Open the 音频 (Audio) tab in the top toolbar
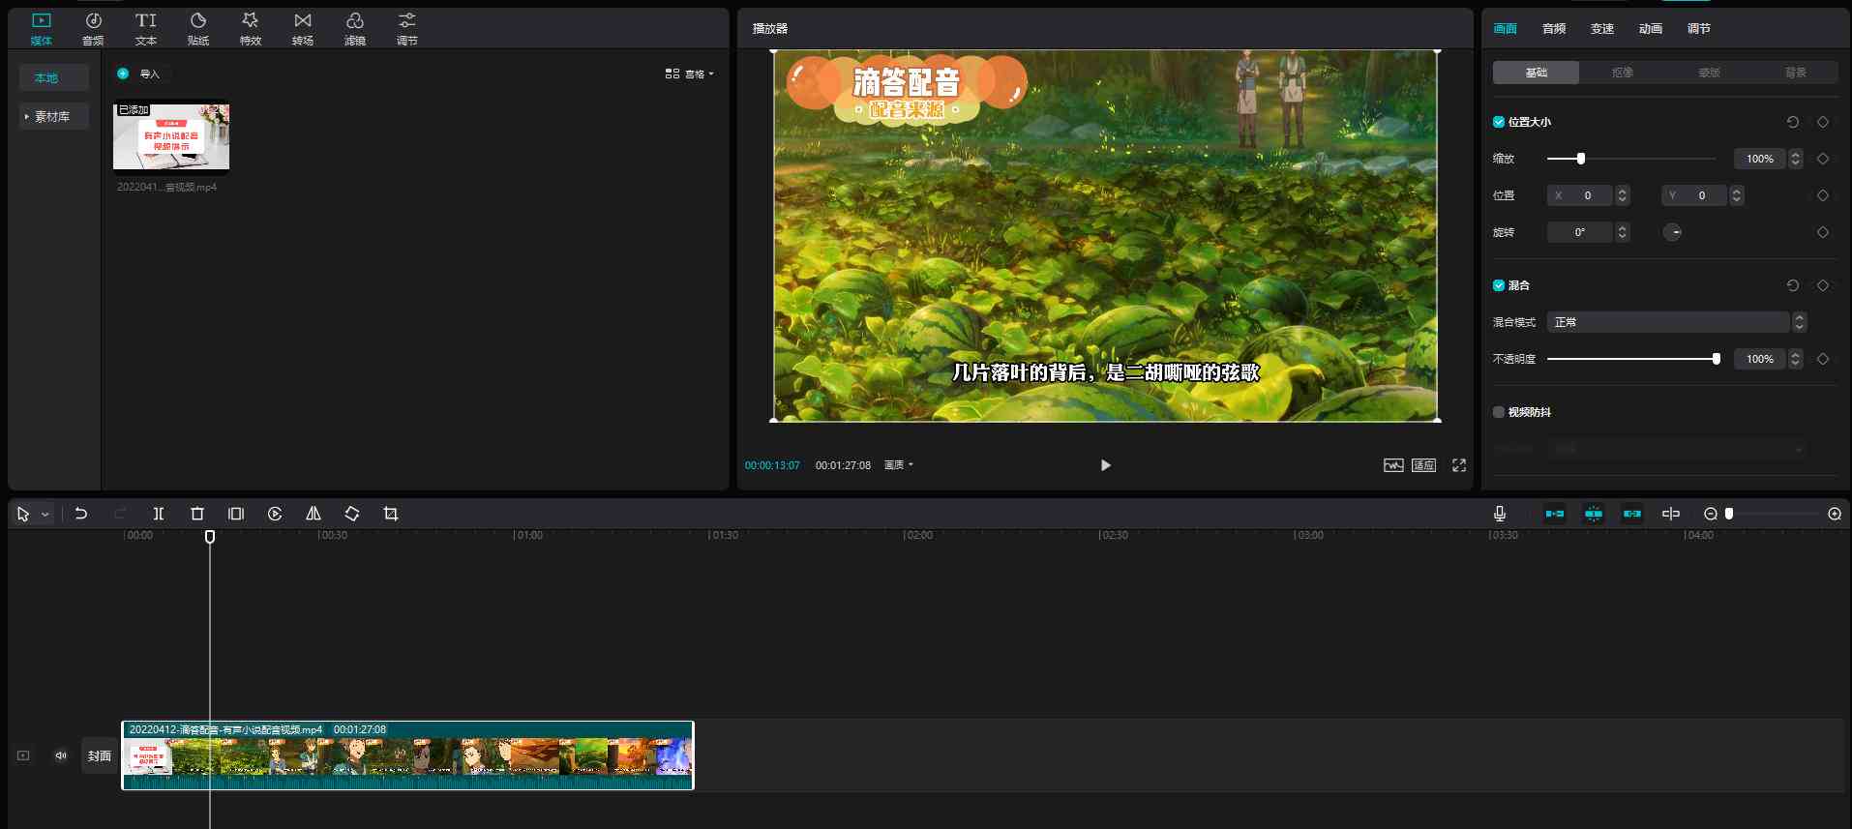 (93, 28)
